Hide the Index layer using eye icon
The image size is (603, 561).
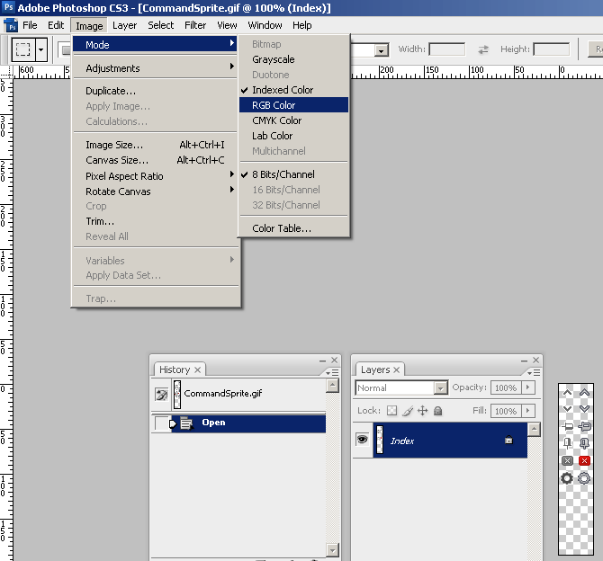pyautogui.click(x=363, y=440)
